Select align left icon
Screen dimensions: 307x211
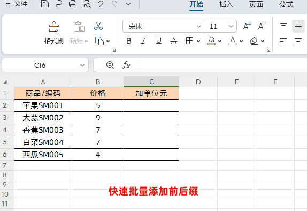[x=283, y=41]
